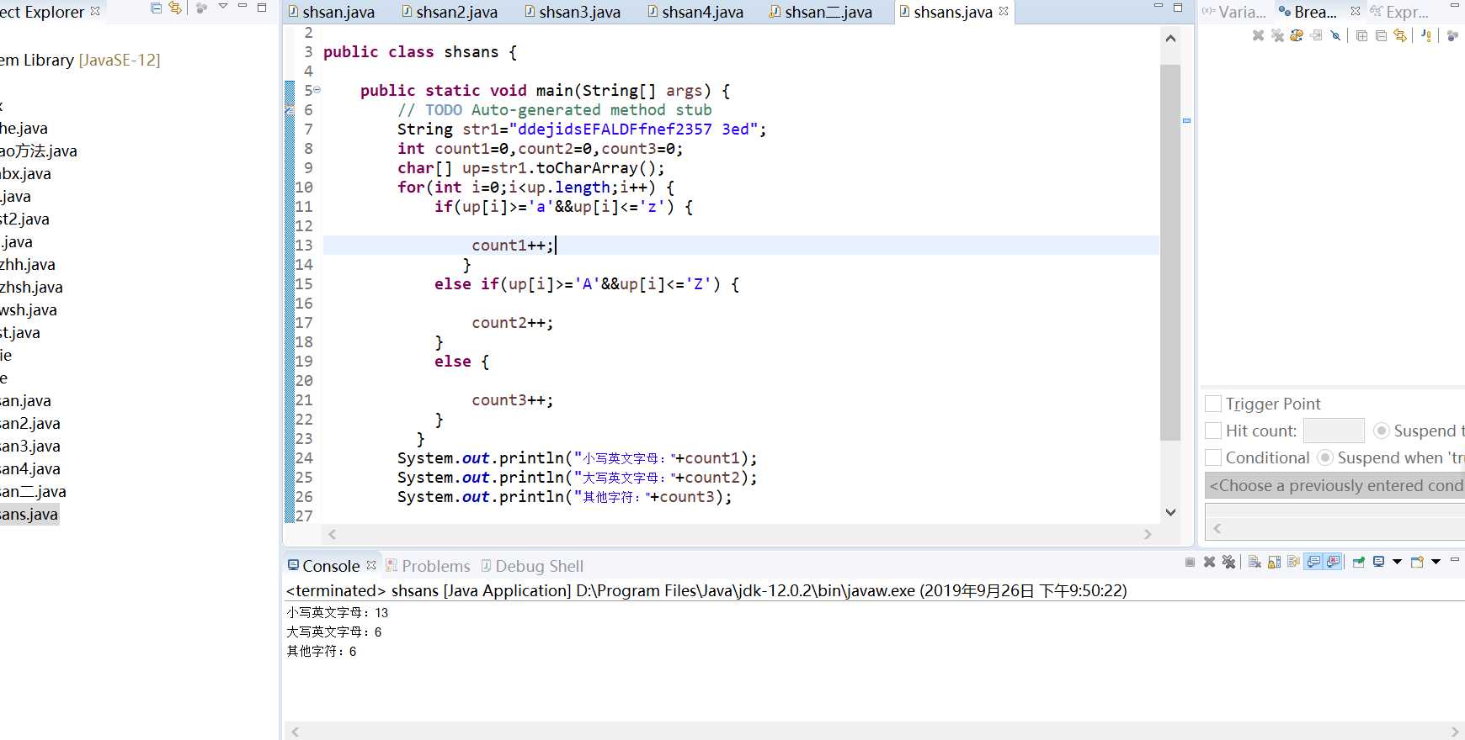Click Display Selected Console icon
1465x740 pixels.
(1378, 562)
